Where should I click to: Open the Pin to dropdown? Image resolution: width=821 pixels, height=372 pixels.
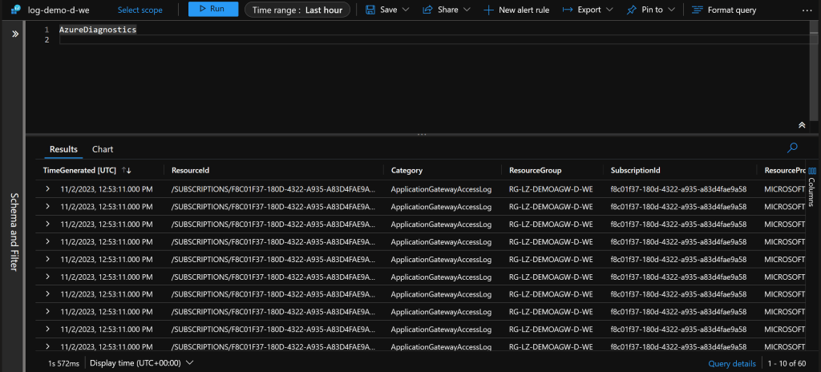tap(653, 10)
